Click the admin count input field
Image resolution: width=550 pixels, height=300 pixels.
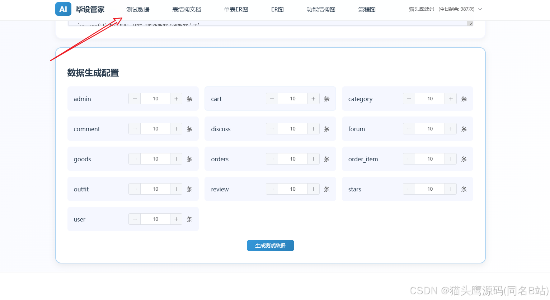coord(155,99)
